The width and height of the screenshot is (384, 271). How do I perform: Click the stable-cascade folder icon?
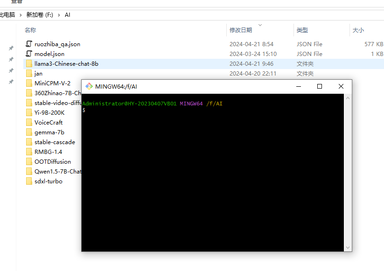[29, 142]
